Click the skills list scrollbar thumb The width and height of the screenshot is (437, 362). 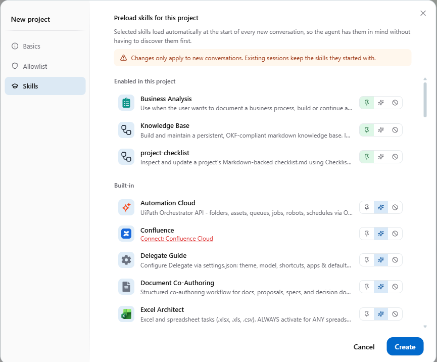point(425,100)
